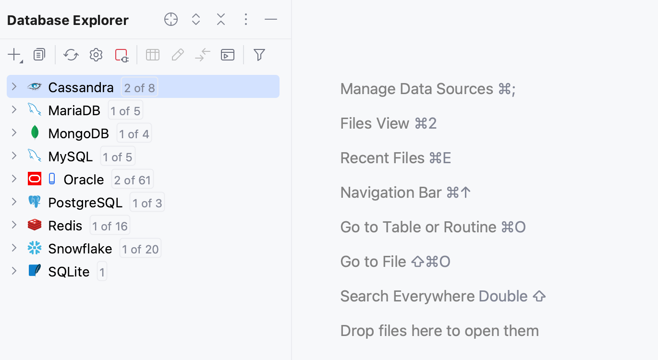Viewport: 658px width, 360px height.
Task: Click the Jump to source arrows icon
Action: [203, 55]
